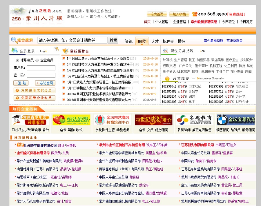Viewport: 261px width, 206px height.
Task: Open 财会审计 job category
Action: [201, 66]
